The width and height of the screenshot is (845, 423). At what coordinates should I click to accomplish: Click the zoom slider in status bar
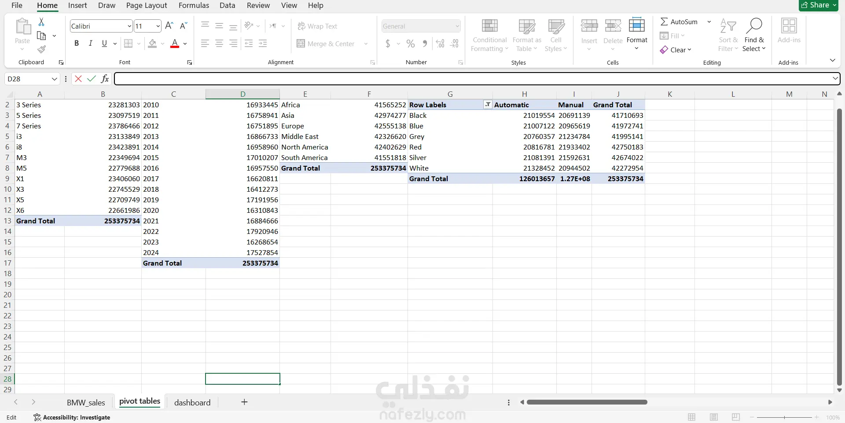pyautogui.click(x=784, y=417)
